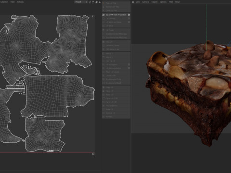Screen dimensions: 231x173
Task: Open settings gear for Set UVW from Projection
Action: point(129,15)
